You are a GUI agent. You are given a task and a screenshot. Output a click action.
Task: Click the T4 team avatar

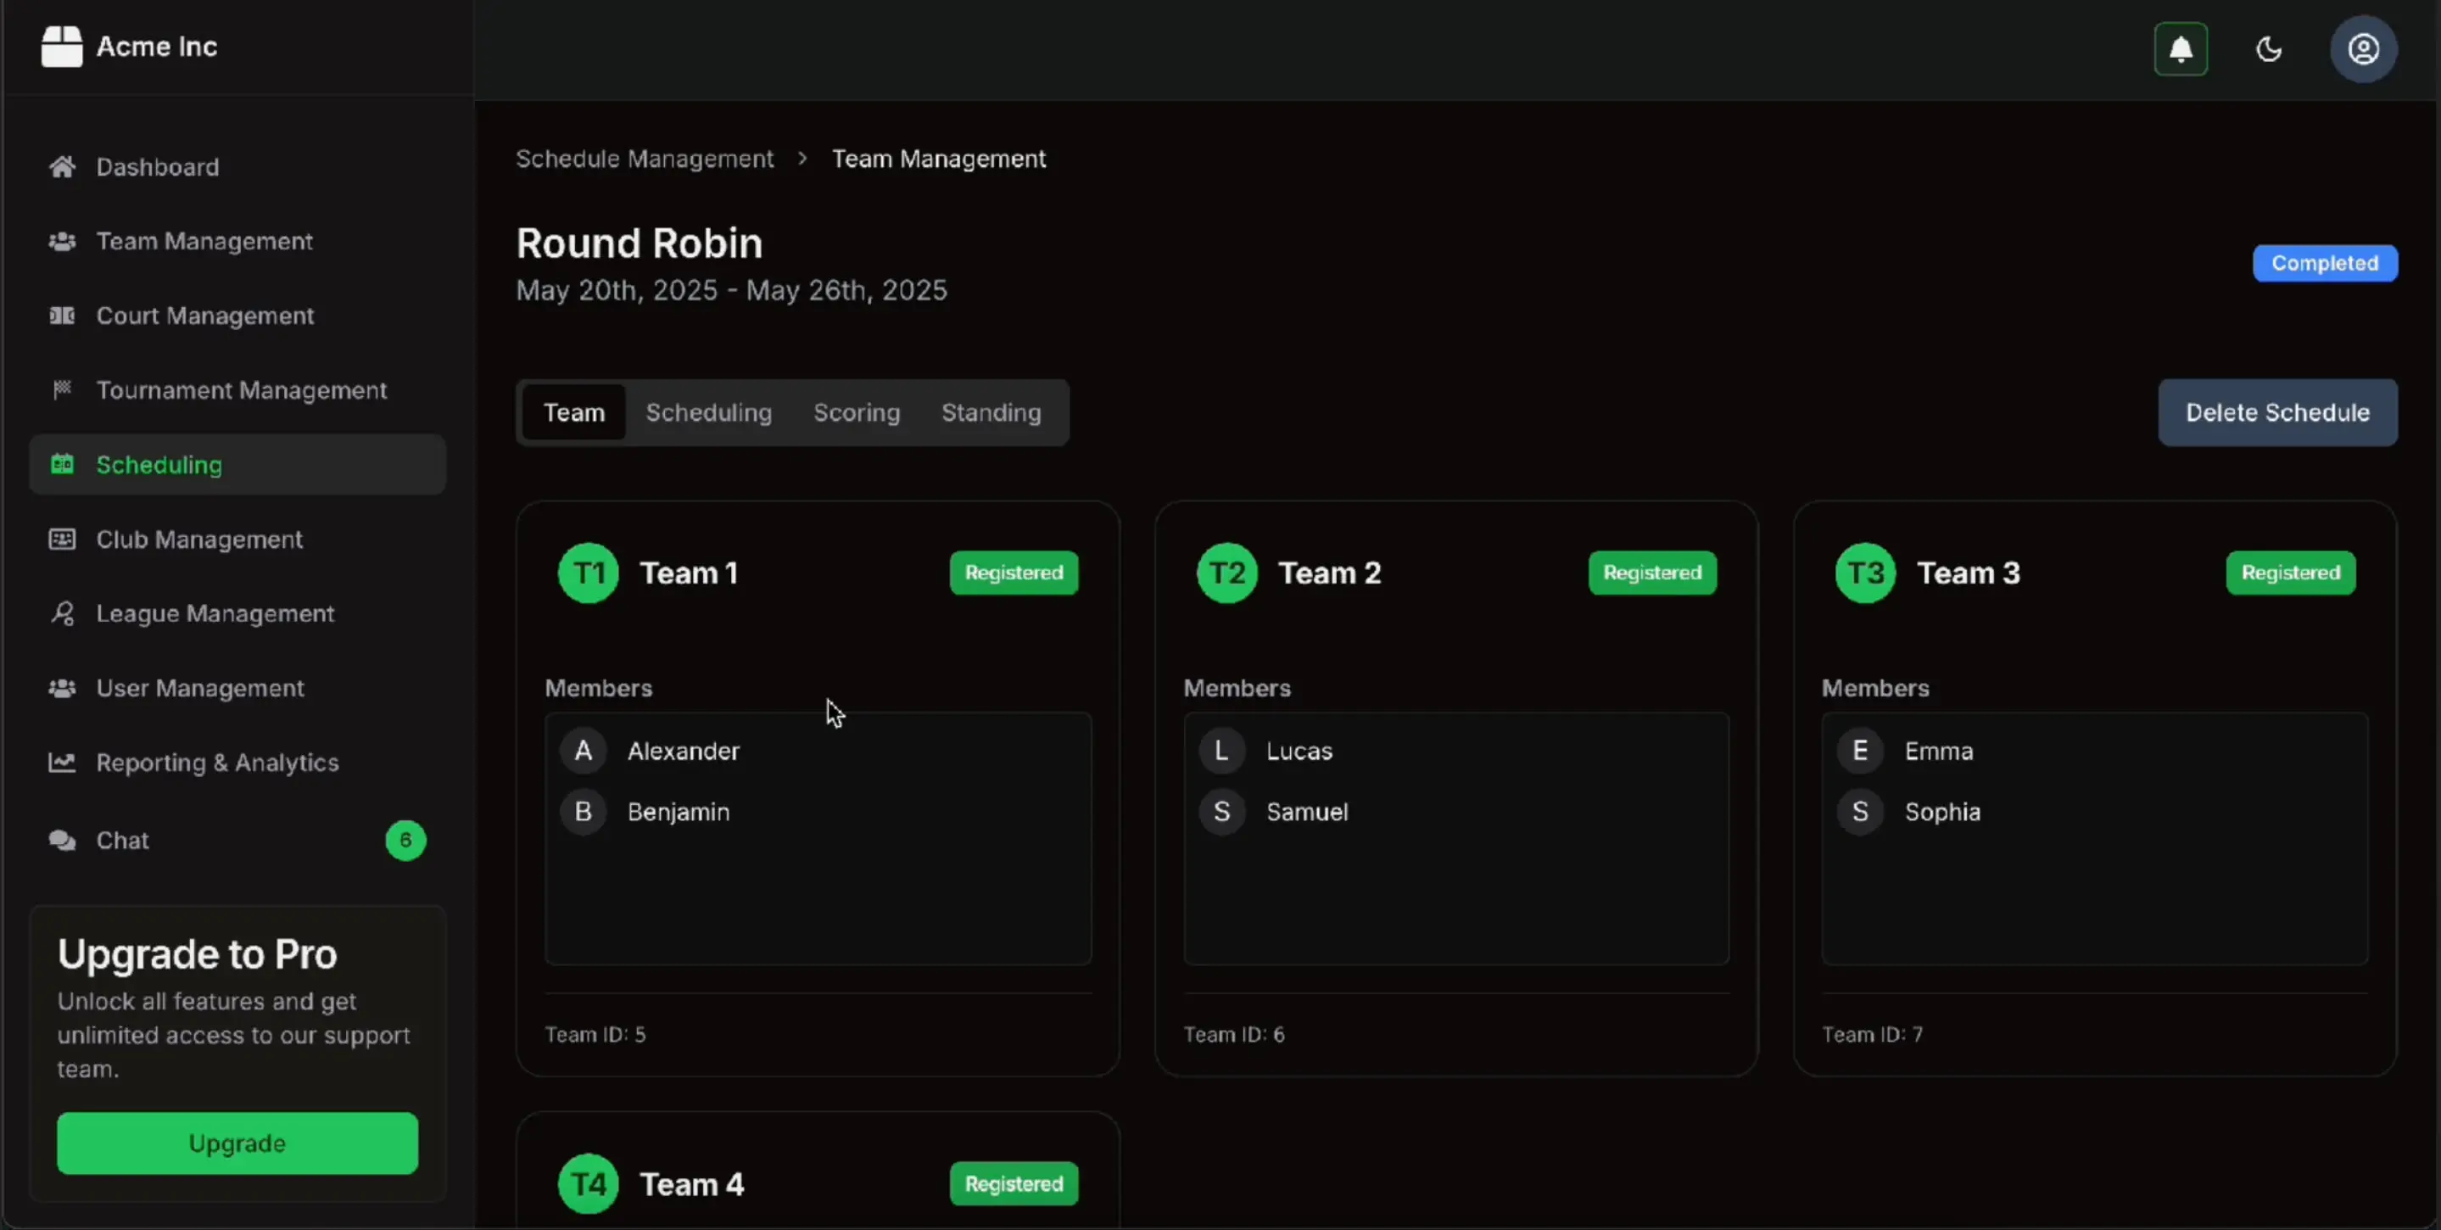coord(588,1183)
